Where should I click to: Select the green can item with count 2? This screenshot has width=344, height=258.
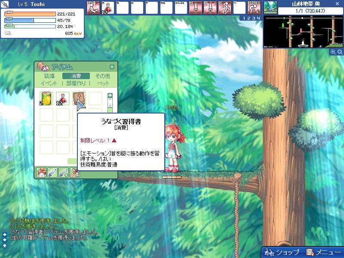(x=46, y=98)
